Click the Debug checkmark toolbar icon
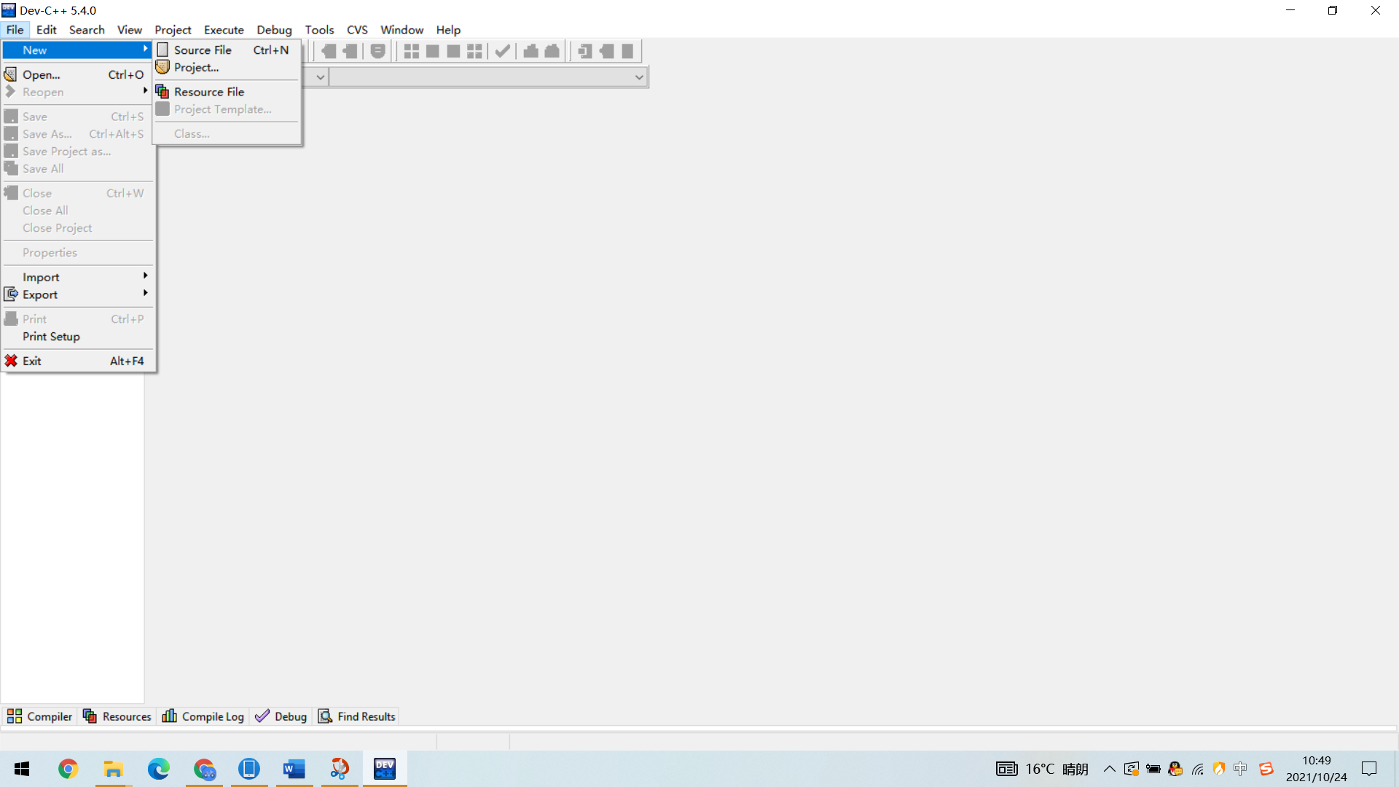 coord(502,51)
